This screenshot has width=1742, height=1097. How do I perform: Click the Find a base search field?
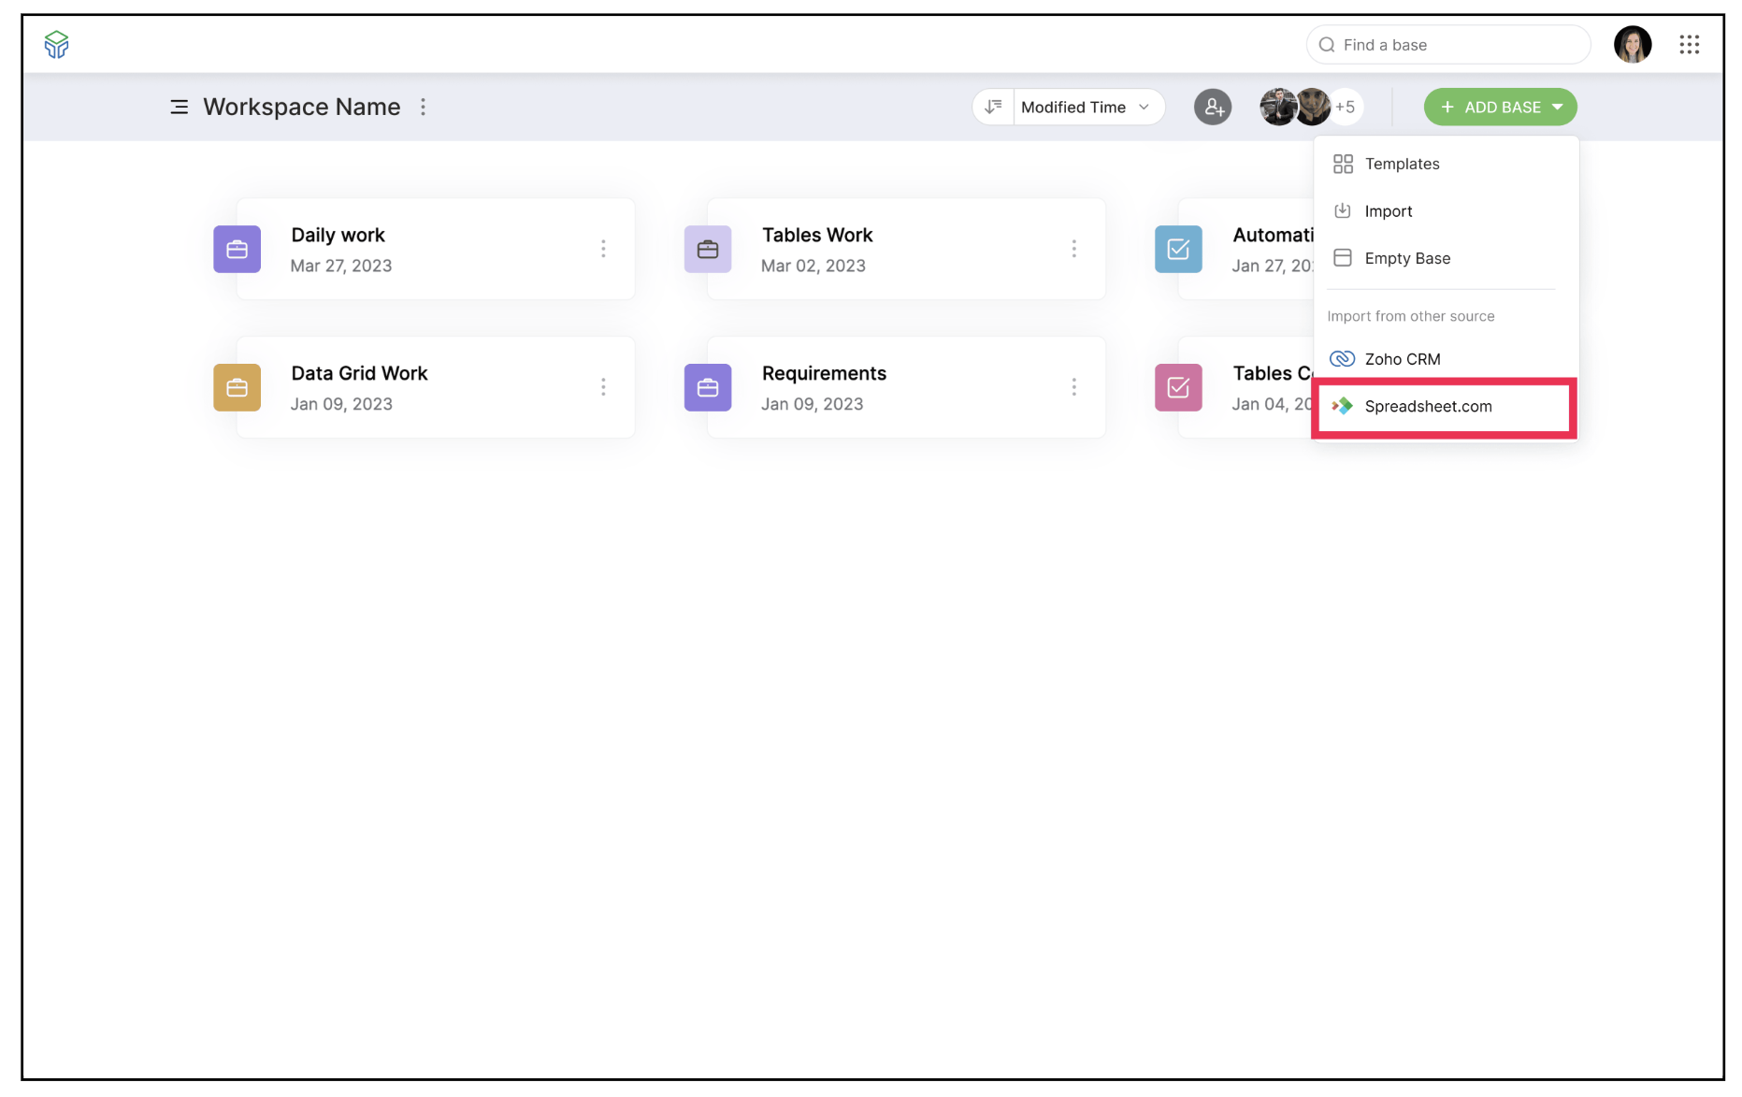tap(1448, 45)
